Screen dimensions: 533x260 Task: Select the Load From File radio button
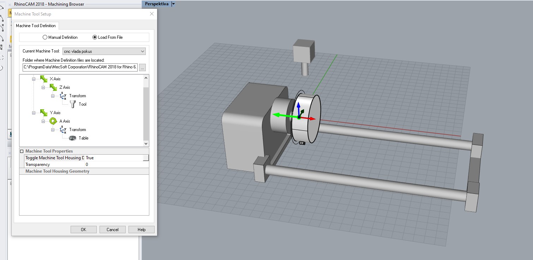95,37
